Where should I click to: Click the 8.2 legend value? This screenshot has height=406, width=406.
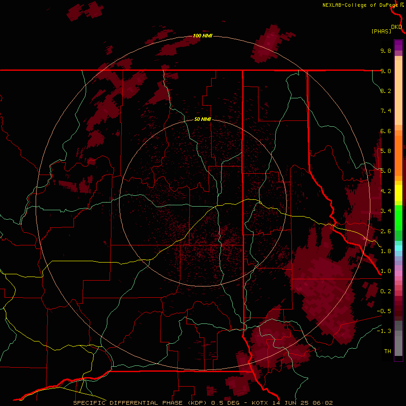(386, 91)
